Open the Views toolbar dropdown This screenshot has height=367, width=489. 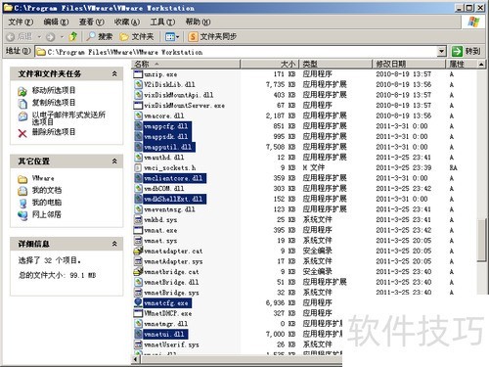[x=172, y=37]
